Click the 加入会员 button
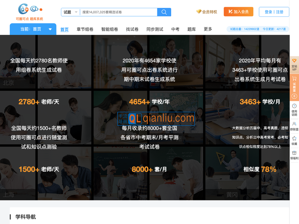 pos(238,12)
